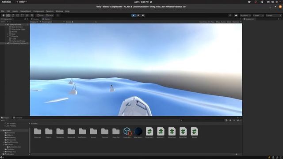The width and height of the screenshot is (283, 159).
Task: Open the GameObject menu
Action: coord(26,11)
